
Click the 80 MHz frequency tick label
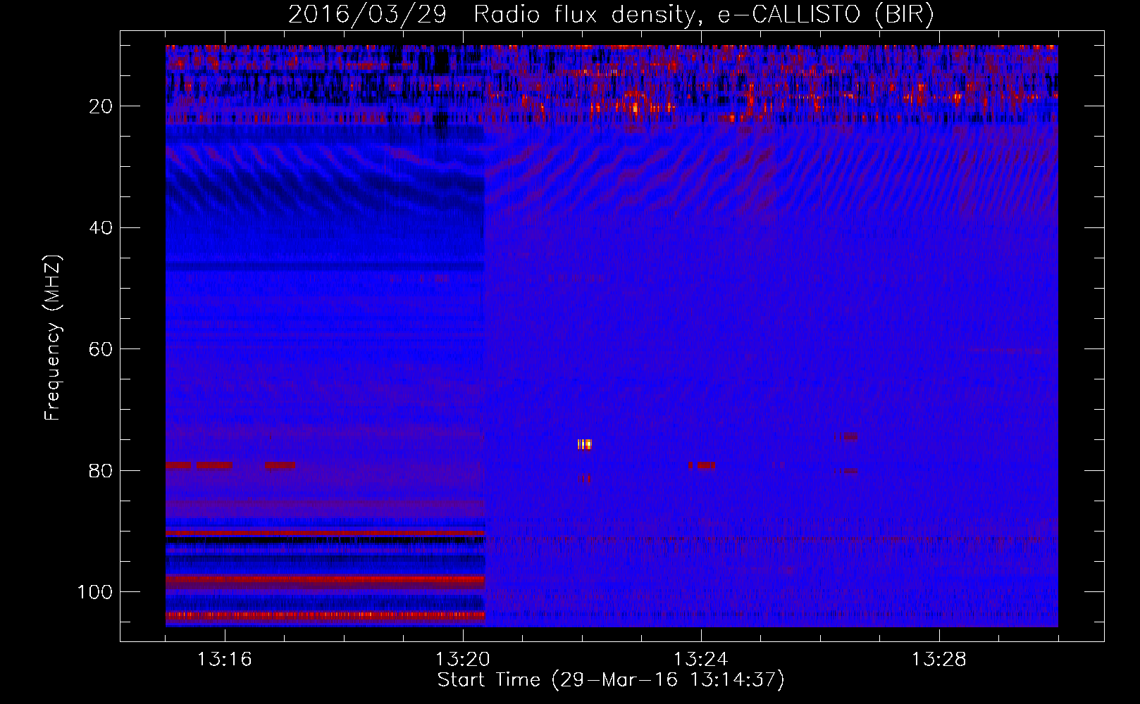101,471
